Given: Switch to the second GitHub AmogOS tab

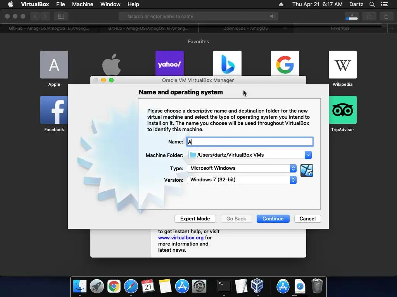Looking at the screenshot, I should click(148, 28).
